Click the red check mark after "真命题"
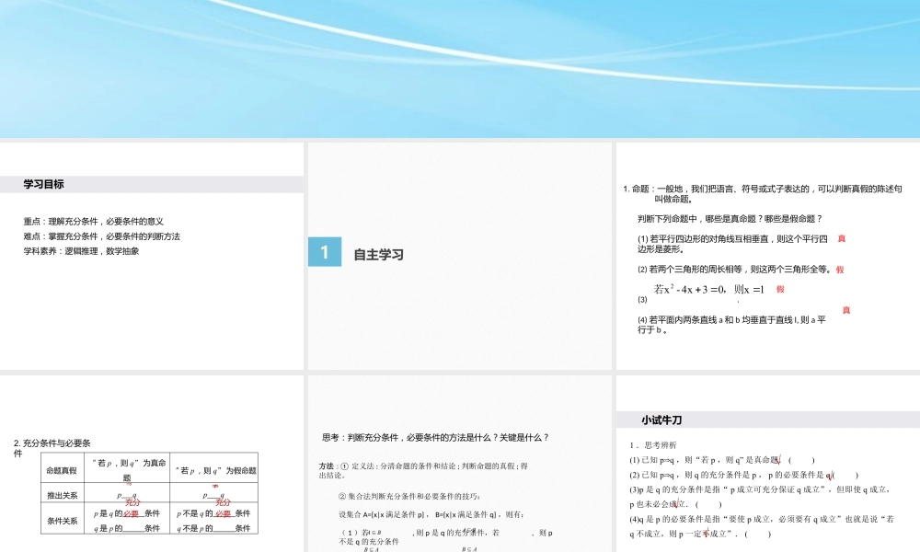This screenshot has height=552, width=920. coord(779,458)
